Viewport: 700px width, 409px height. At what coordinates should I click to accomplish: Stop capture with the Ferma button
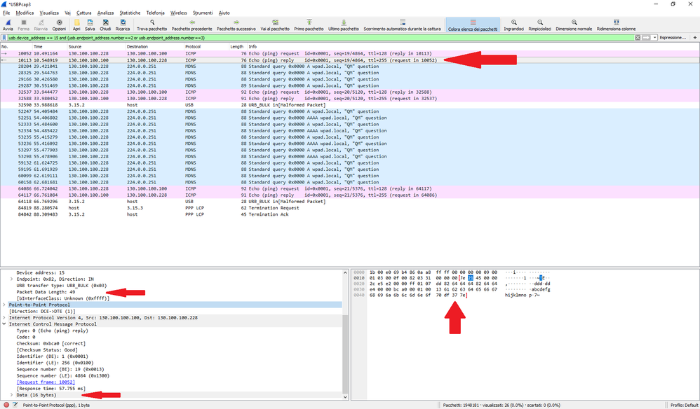(x=24, y=25)
